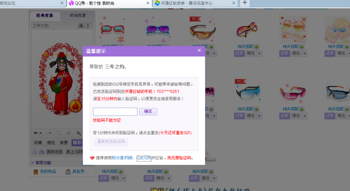Open the 我的物品 link

click(48, 171)
